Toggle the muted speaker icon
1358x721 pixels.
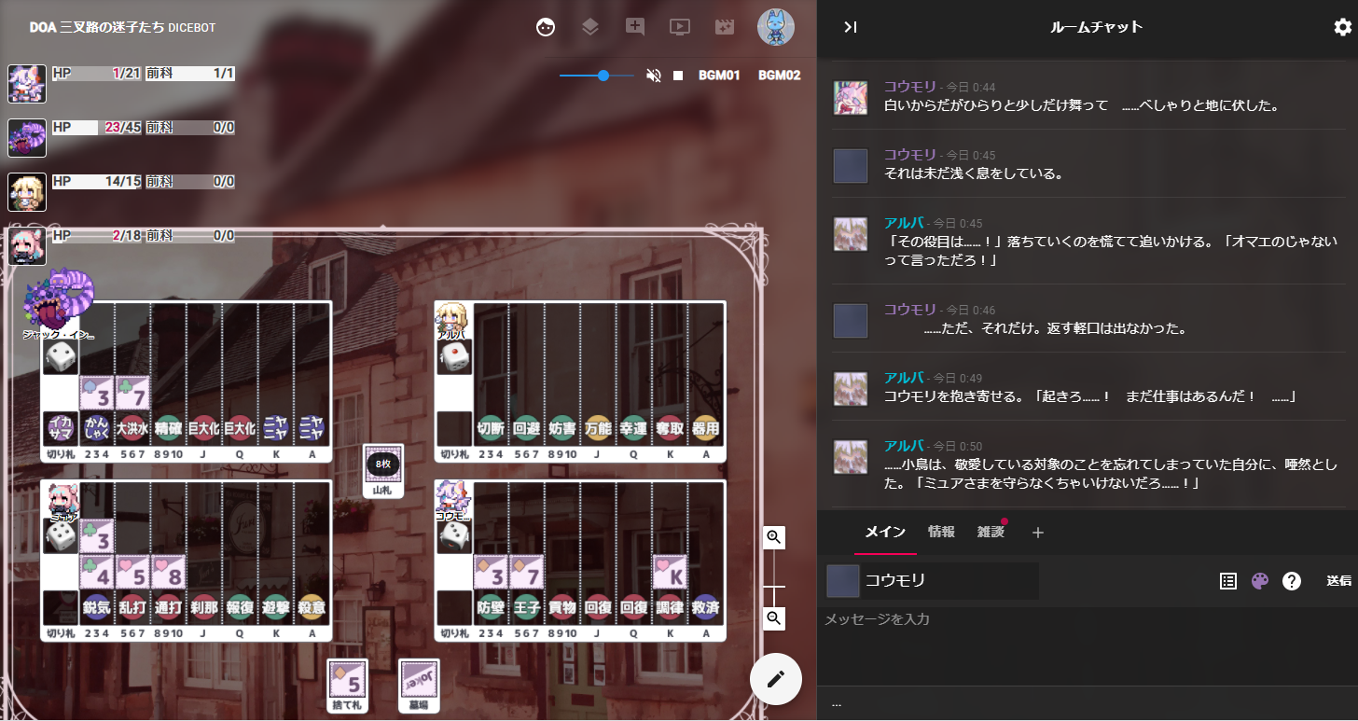pos(654,76)
